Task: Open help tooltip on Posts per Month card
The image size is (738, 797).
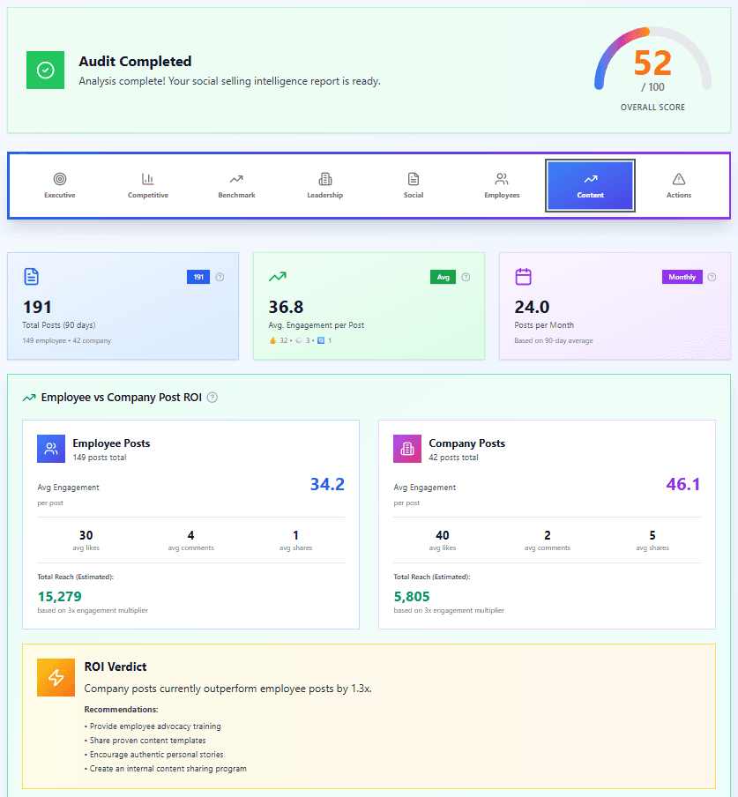Action: [712, 277]
